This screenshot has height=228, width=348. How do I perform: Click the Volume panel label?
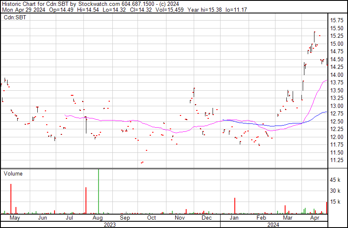coord(13,173)
